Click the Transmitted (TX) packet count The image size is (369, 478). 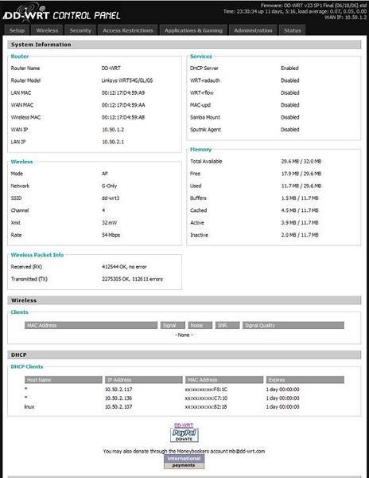coord(132,279)
